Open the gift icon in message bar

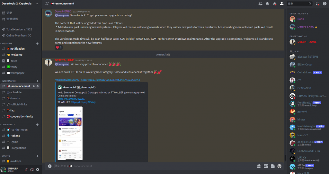259,166
